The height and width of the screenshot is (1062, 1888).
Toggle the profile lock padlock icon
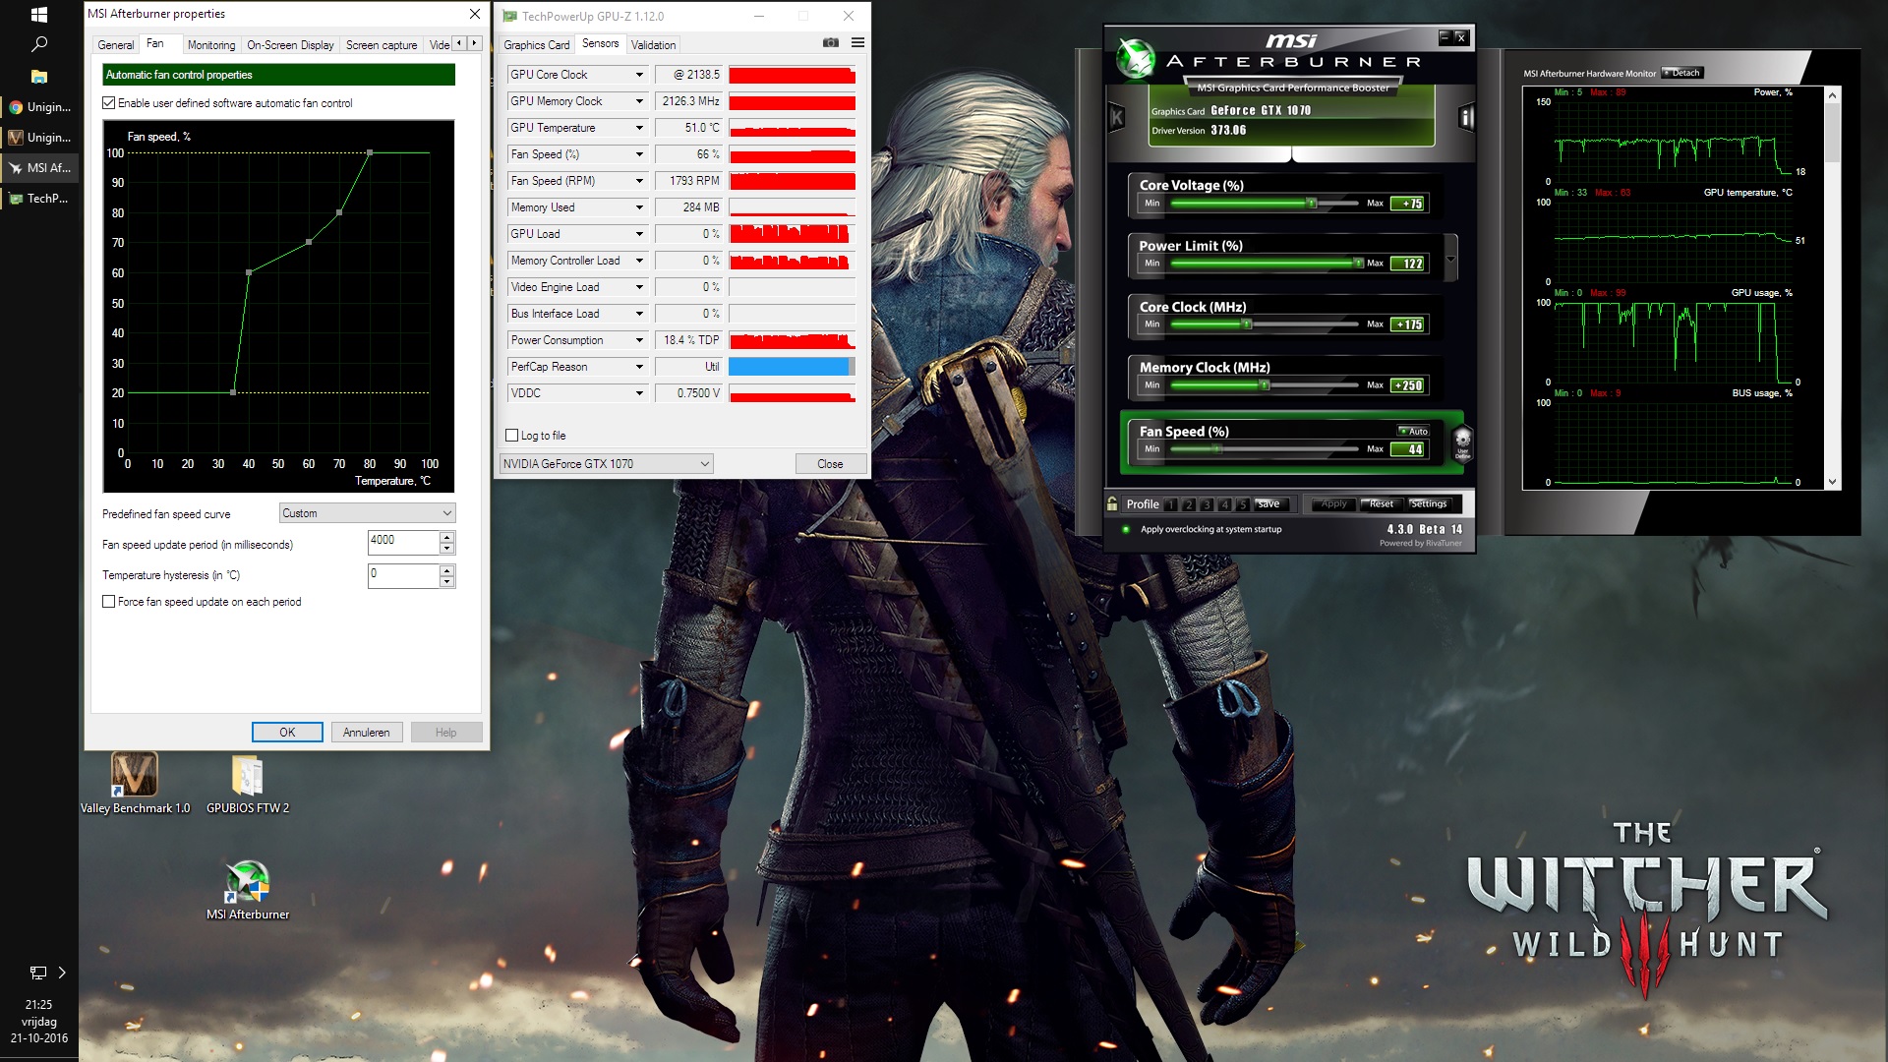point(1112,503)
